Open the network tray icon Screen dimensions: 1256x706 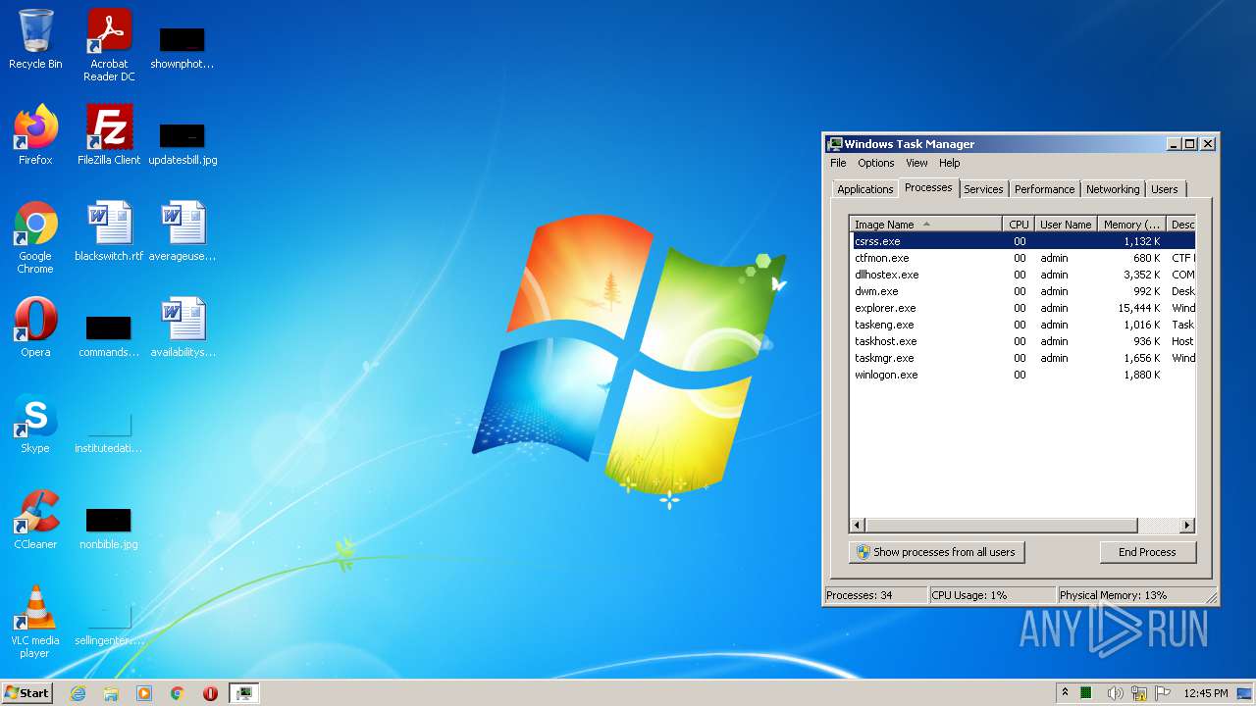1139,693
